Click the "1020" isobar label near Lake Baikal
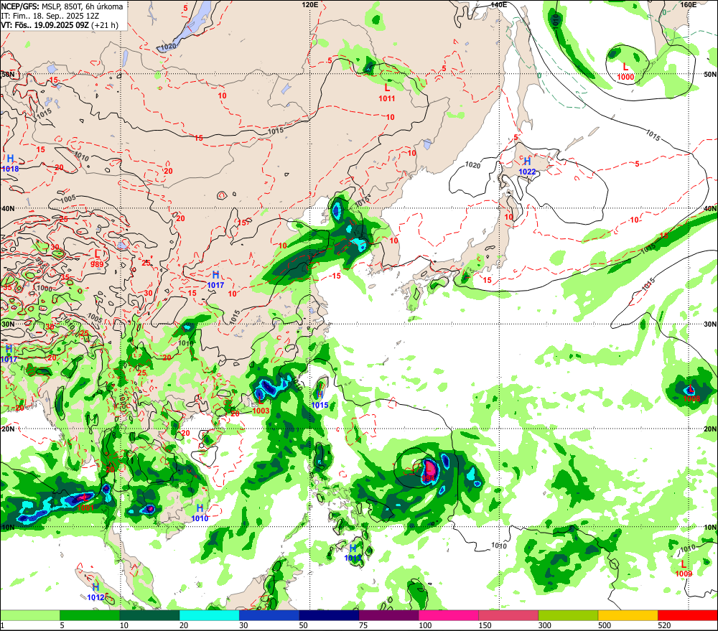The height and width of the screenshot is (631, 718). [x=168, y=46]
